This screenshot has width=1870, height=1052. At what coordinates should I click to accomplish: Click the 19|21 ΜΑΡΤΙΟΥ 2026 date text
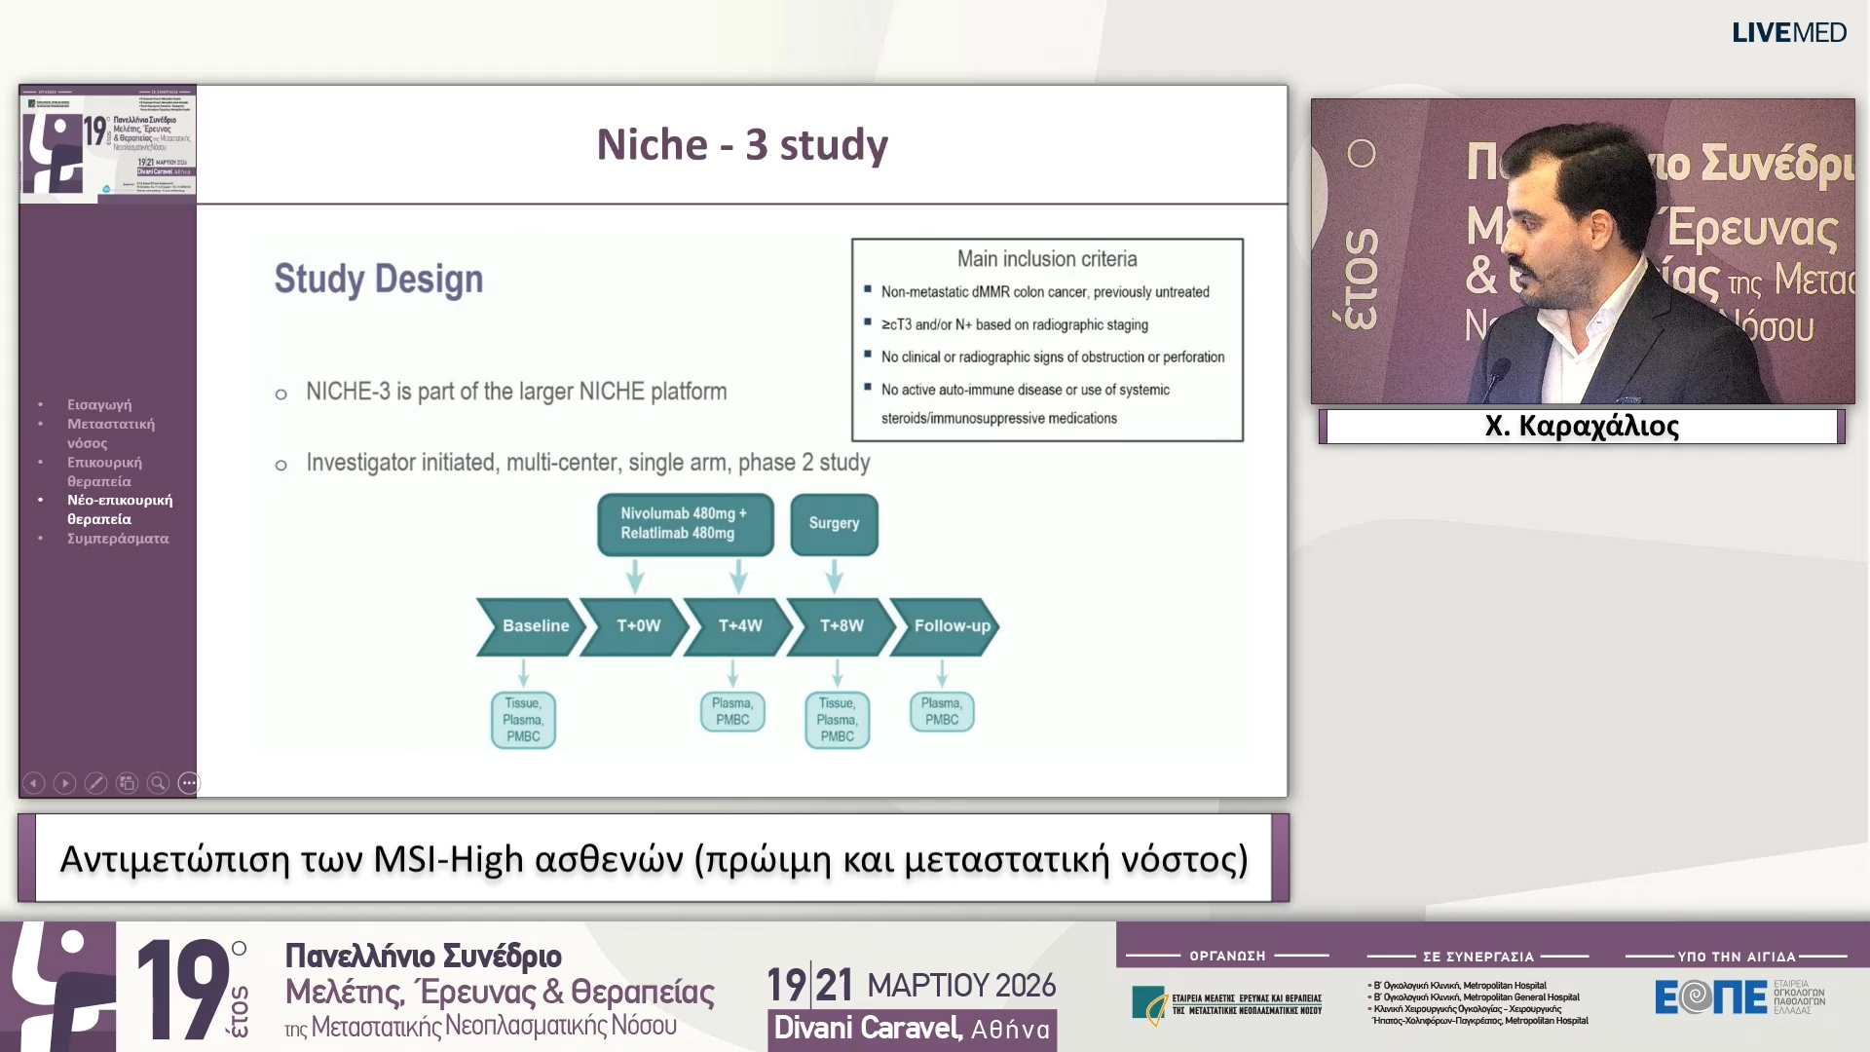pos(911,986)
